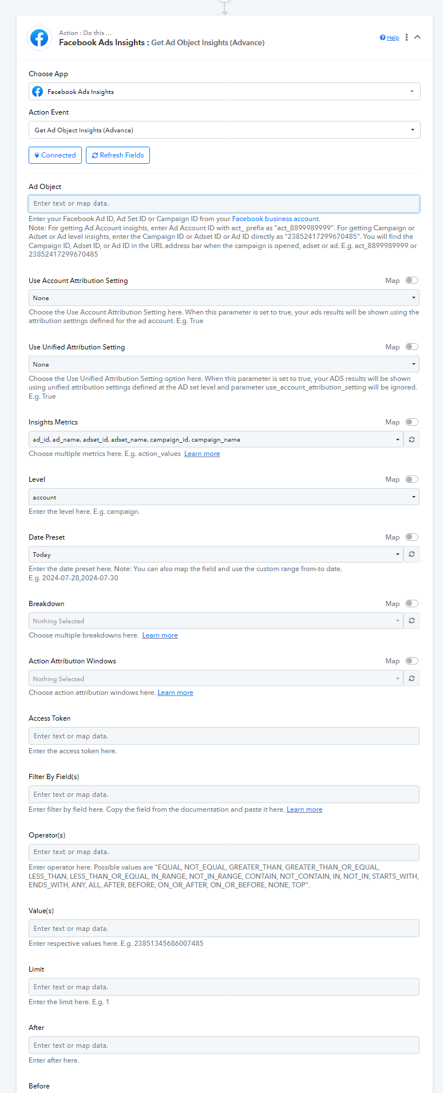Focus the Limit input field
This screenshot has width=443, height=1093.
click(x=224, y=987)
